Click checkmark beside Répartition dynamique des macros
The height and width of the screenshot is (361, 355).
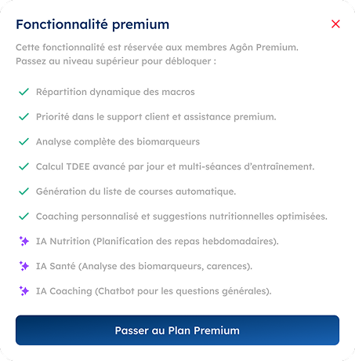[24, 92]
